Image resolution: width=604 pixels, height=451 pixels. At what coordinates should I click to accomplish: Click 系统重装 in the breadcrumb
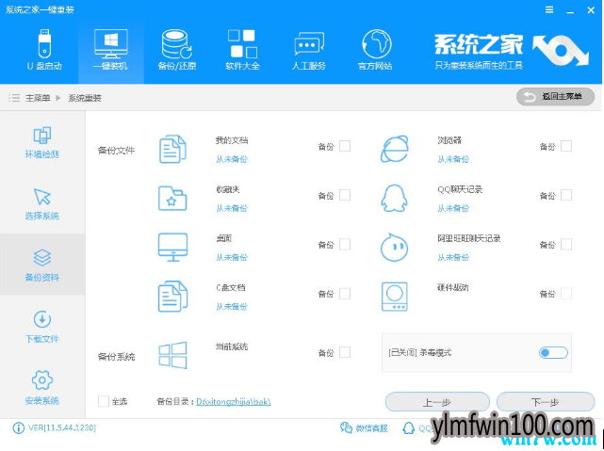(85, 98)
